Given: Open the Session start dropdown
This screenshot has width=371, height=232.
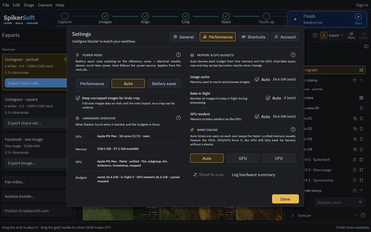Looking at the screenshot, I should point(340,202).
